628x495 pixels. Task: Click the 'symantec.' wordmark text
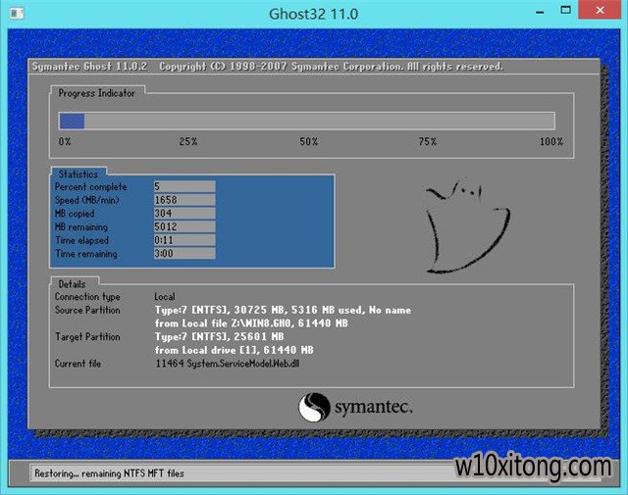click(x=373, y=408)
